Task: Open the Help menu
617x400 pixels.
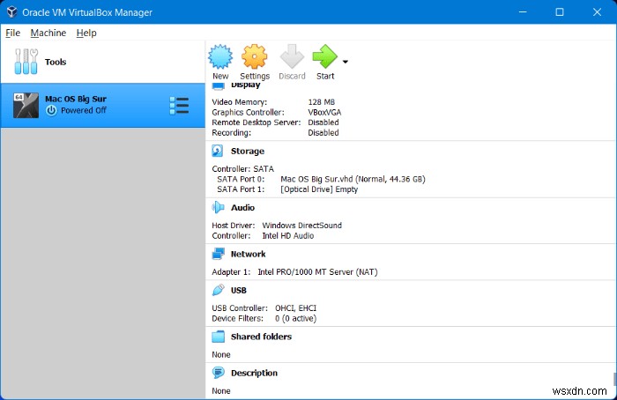Action: pyautogui.click(x=86, y=33)
